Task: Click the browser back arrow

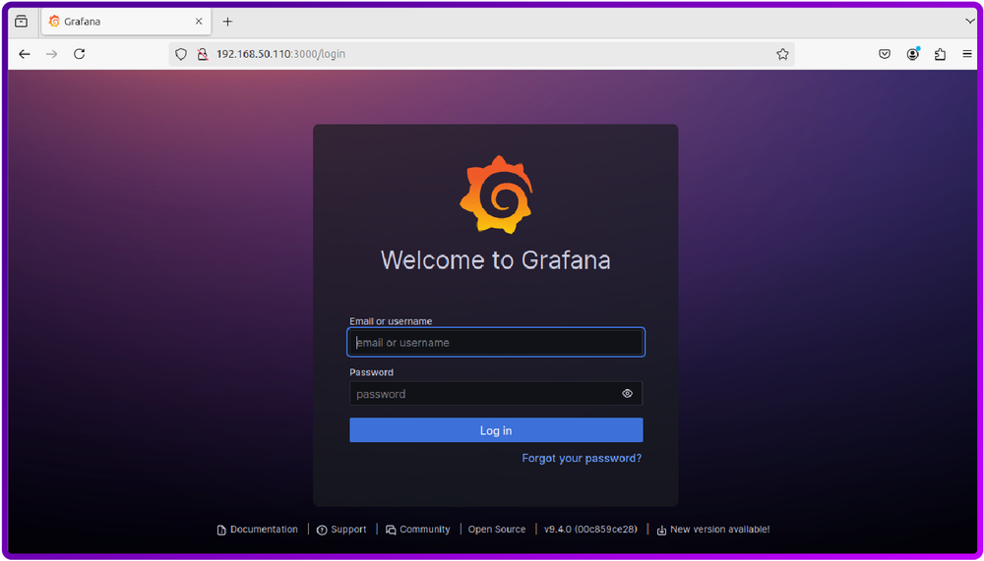Action: [25, 54]
